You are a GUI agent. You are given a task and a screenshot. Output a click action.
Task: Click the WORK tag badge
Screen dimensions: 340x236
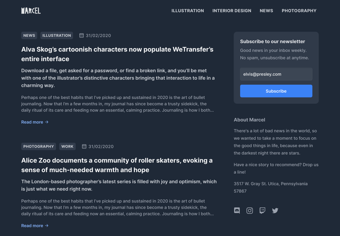67,146
